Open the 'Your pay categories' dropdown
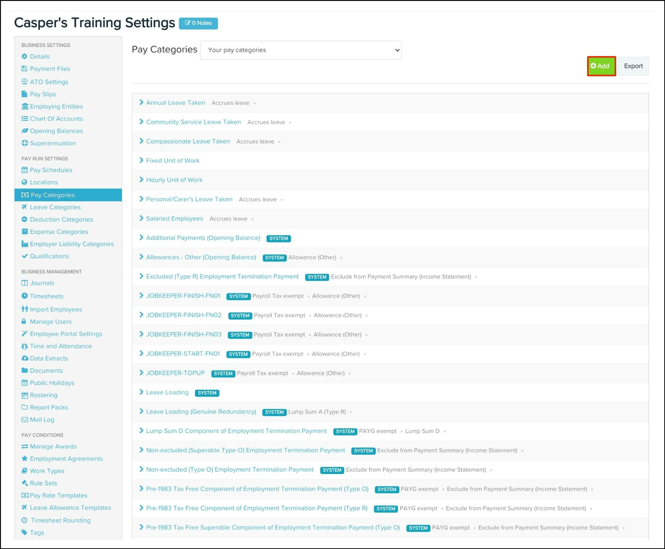 300,50
